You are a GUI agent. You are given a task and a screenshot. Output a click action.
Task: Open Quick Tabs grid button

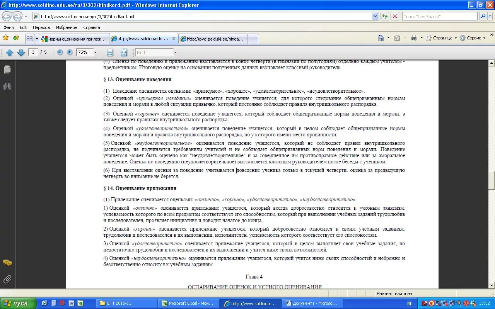(x=29, y=39)
